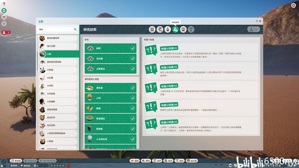Image resolution: width=299 pixels, height=168 pixels.
Task: Click the 活白蟻 food row
Action: pyautogui.click(x=111, y=59)
